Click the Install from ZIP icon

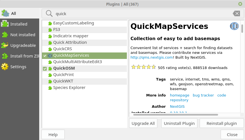tap(5, 56)
